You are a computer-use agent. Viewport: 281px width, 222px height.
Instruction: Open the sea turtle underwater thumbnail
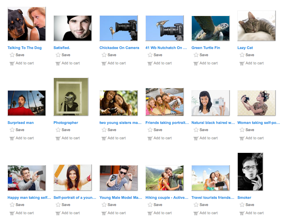pyautogui.click(x=210, y=28)
